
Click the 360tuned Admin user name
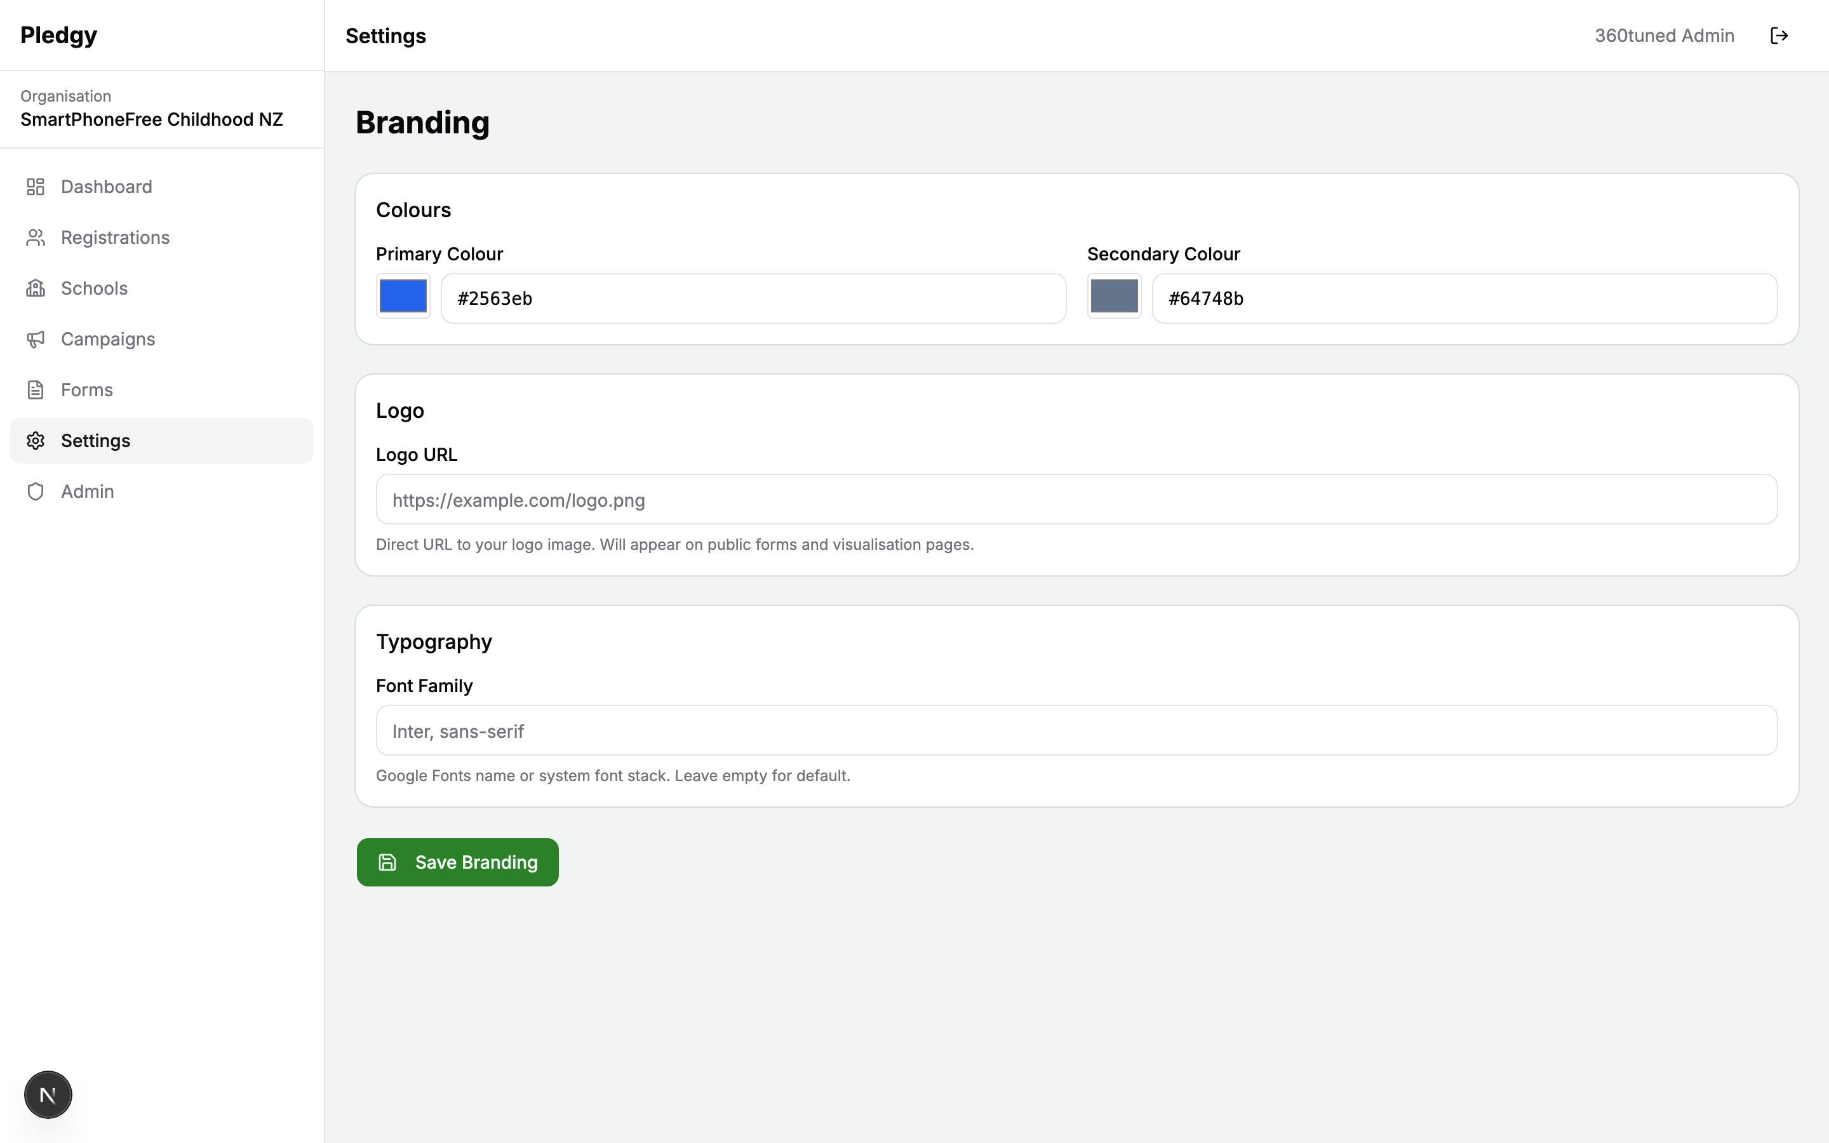coord(1665,36)
